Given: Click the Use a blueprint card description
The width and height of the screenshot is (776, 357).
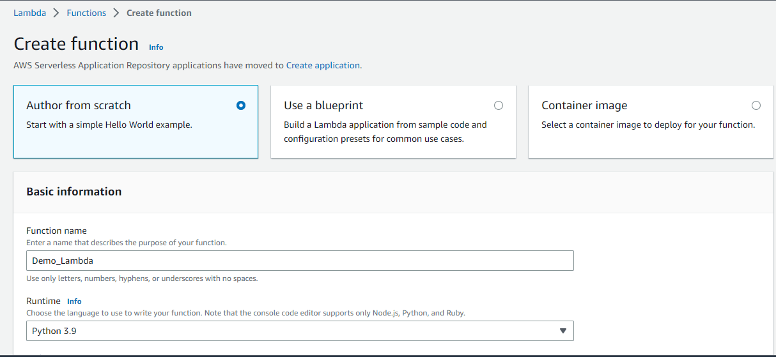Looking at the screenshot, I should pos(385,132).
